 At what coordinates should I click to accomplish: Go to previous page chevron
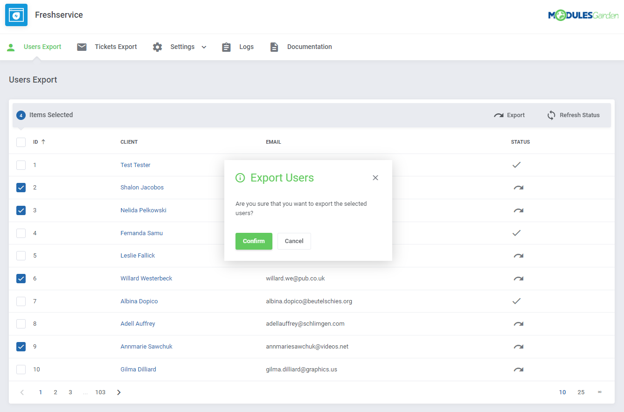tap(22, 392)
